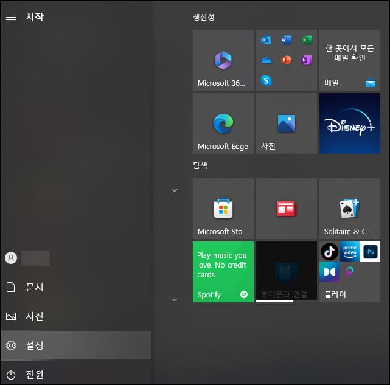
Task: Open TikTok in the 플레이 folder
Action: pos(329,251)
